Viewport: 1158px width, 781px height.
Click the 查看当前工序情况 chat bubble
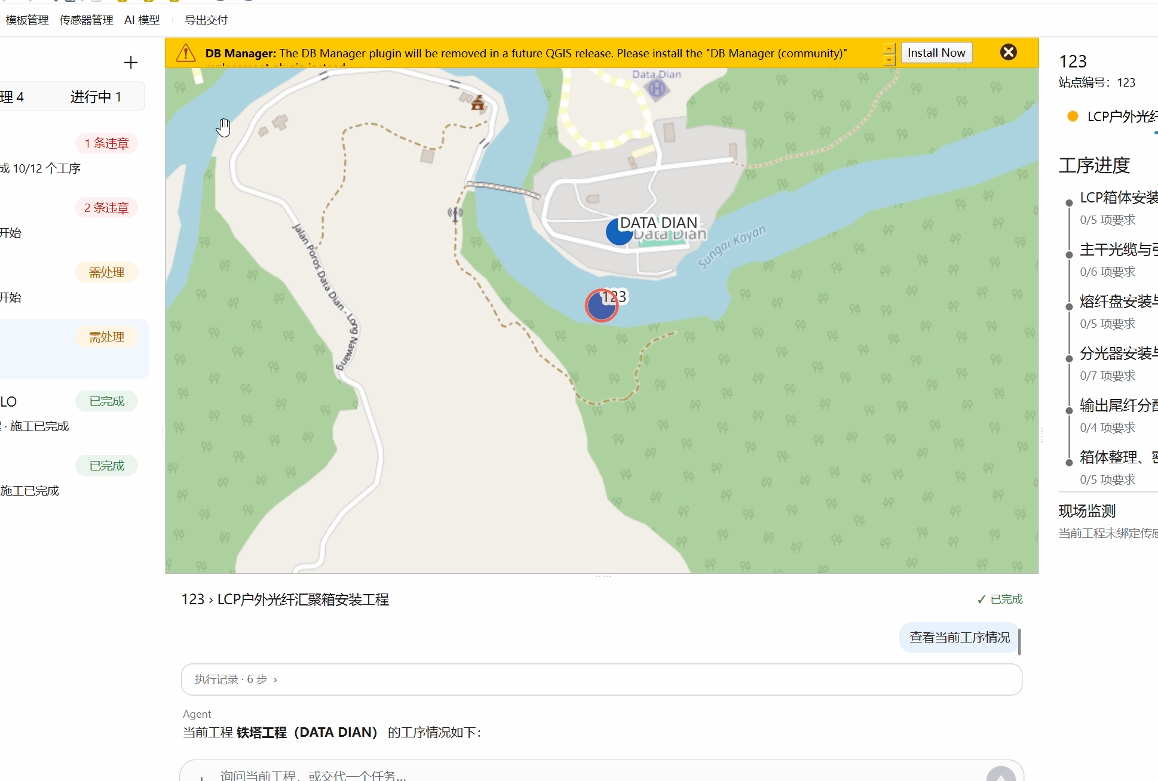[960, 638]
